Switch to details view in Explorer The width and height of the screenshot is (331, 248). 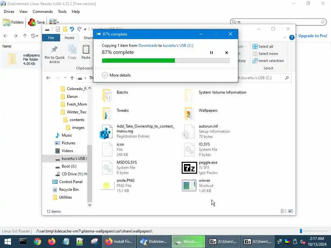[x=283, y=211]
